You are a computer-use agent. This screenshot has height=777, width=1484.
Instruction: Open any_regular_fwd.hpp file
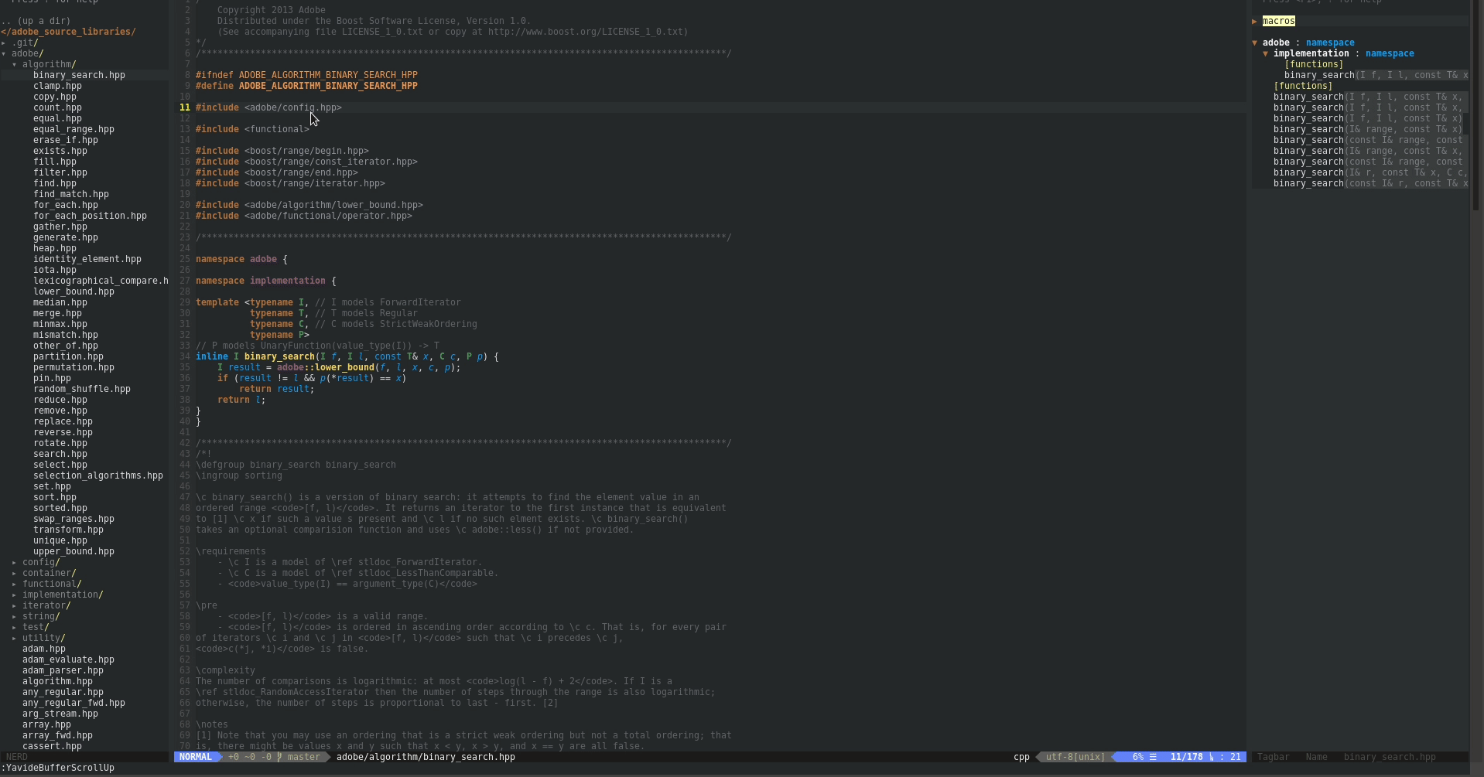coord(74,703)
